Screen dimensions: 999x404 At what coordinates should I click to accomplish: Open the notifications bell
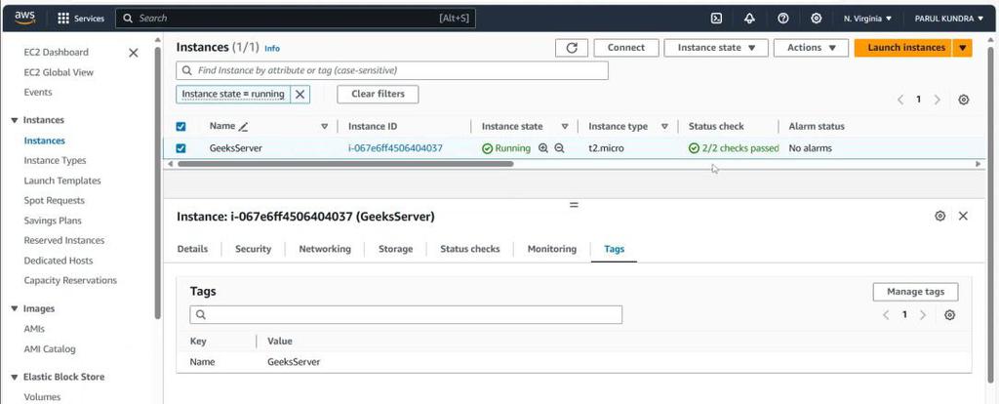[750, 19]
